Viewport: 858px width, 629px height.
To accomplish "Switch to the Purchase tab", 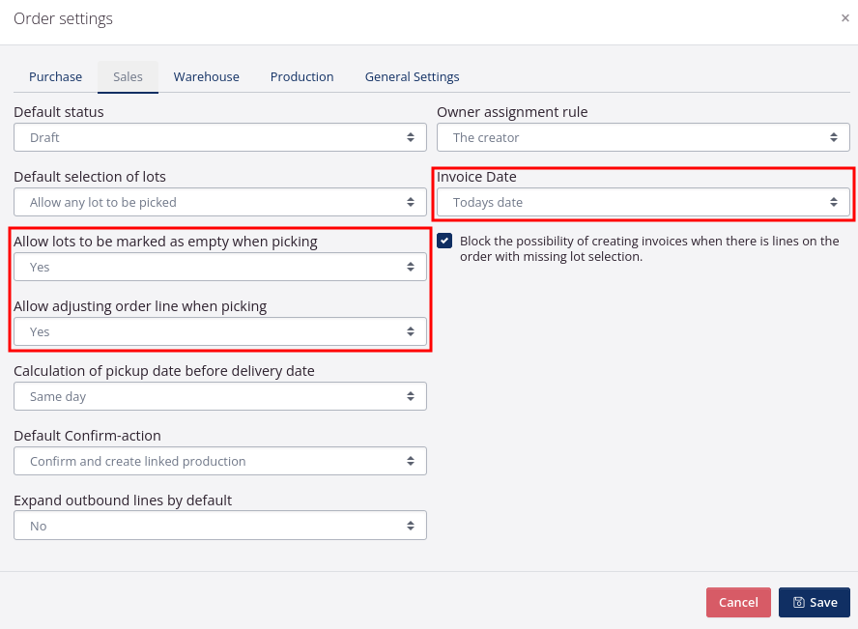I will 55,76.
